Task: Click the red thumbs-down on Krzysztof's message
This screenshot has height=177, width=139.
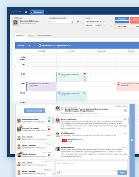Action: [x=49, y=130]
